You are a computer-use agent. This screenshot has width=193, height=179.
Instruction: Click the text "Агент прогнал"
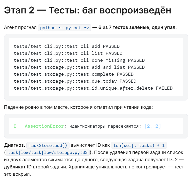point(20,27)
